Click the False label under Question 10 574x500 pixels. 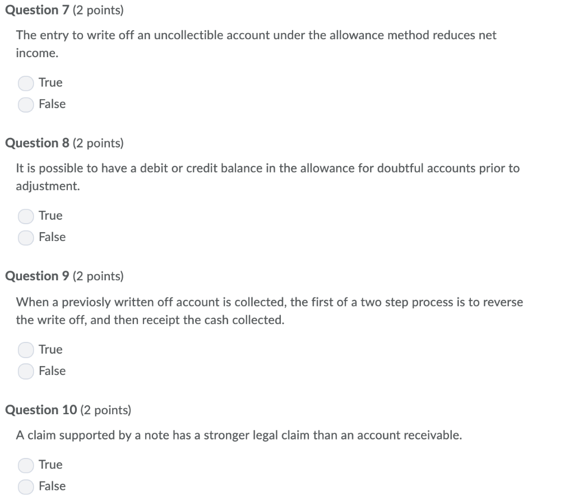coord(52,486)
